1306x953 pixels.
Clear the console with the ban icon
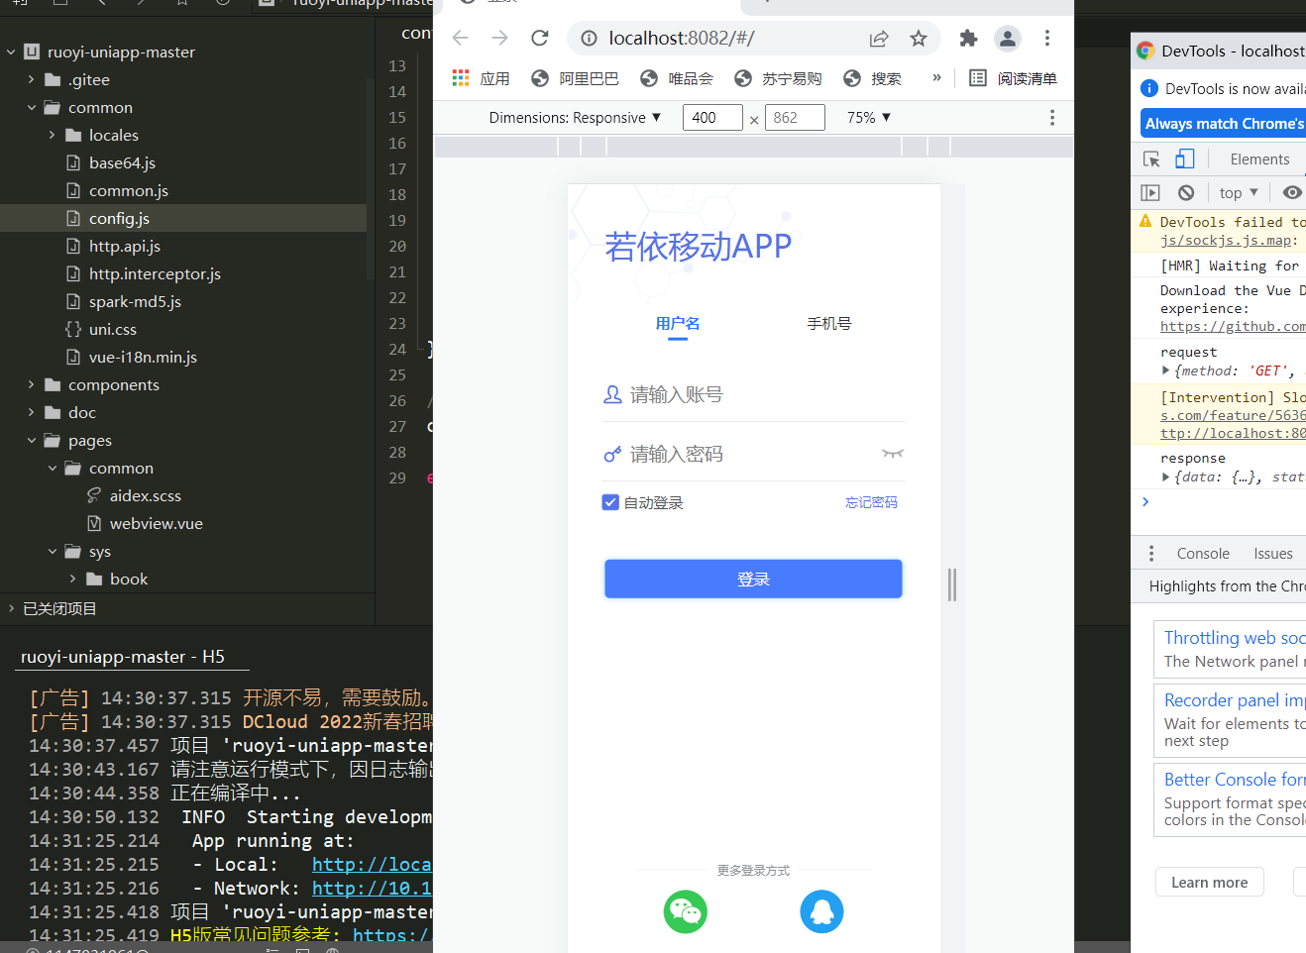click(x=1185, y=192)
